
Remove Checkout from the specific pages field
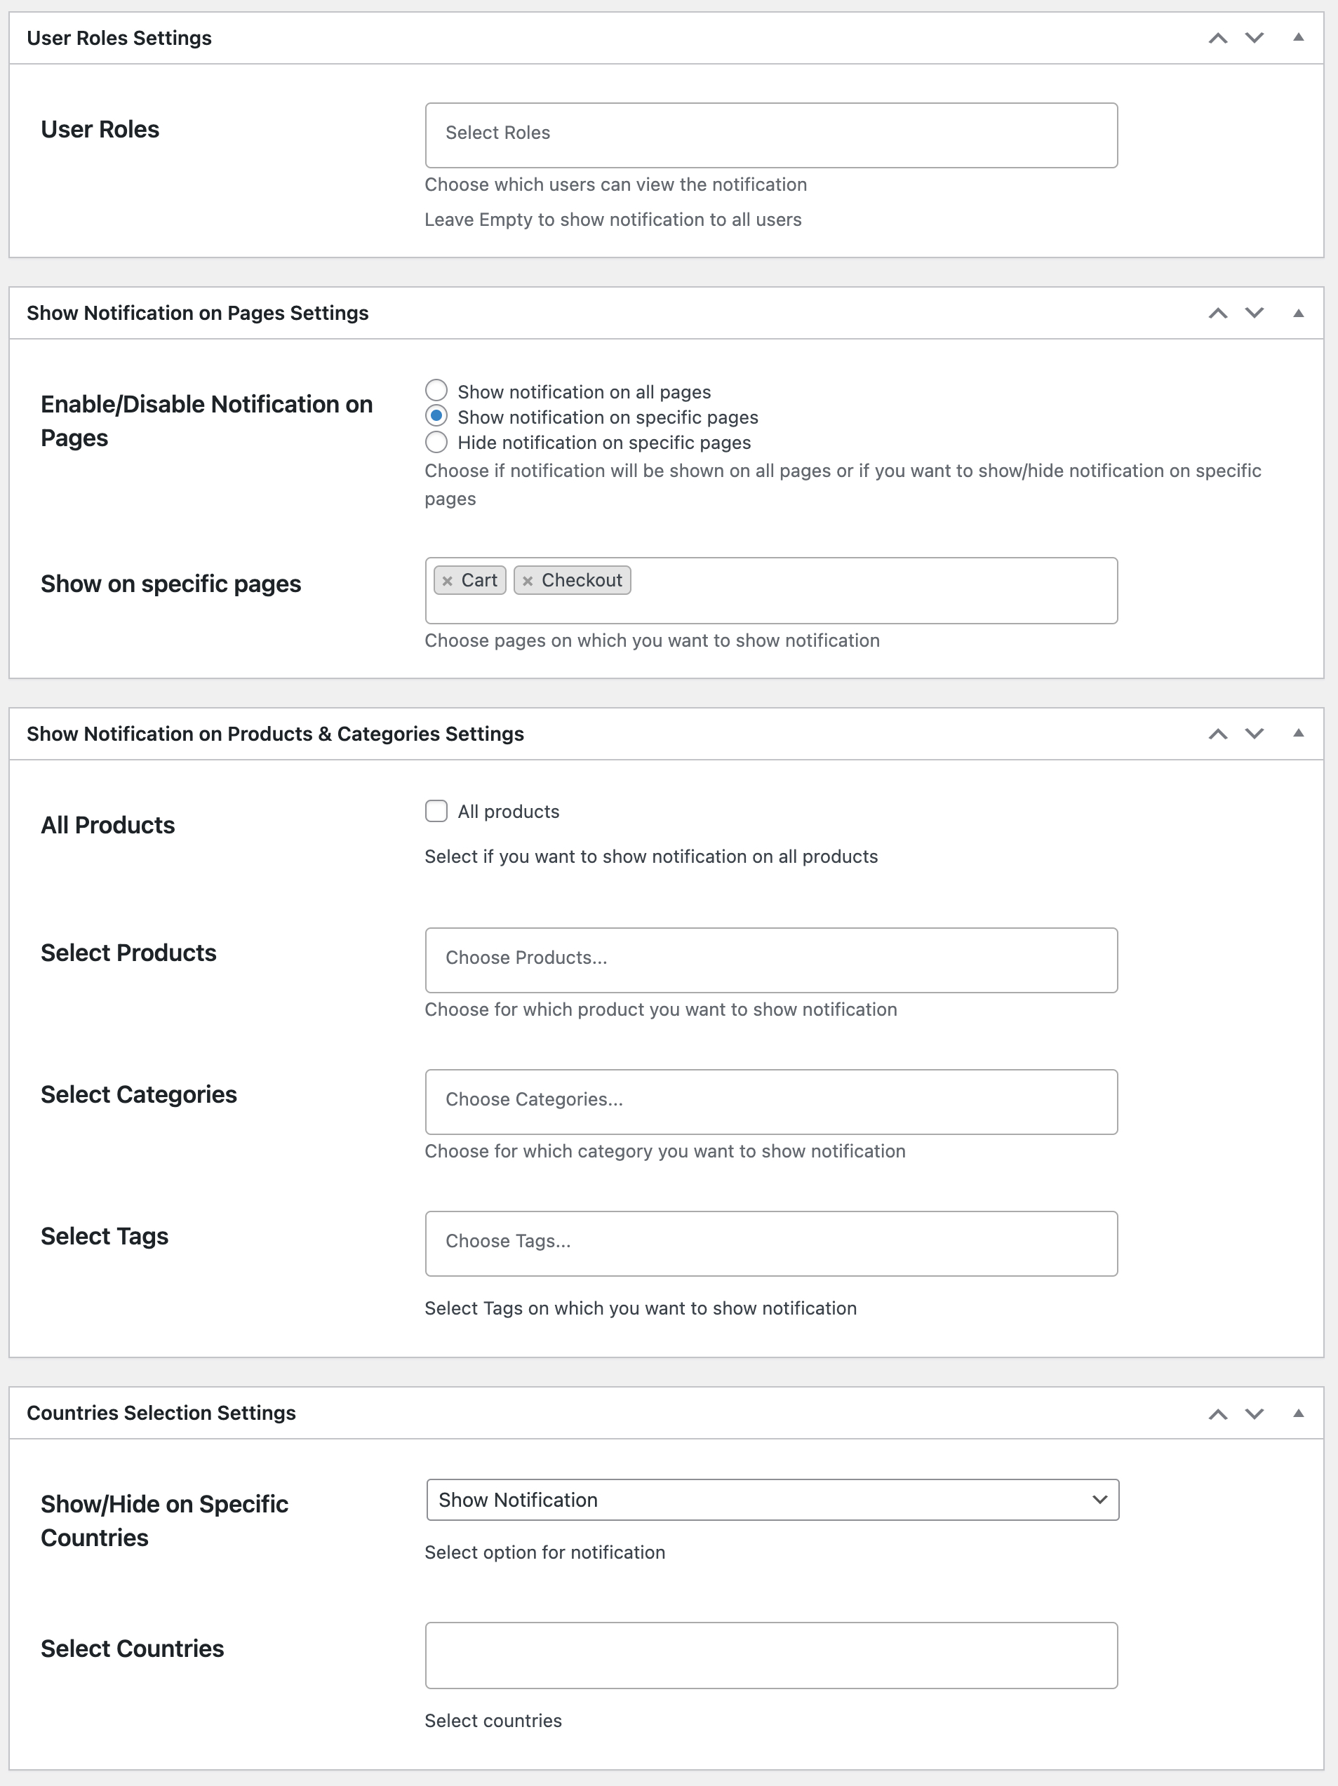tap(530, 579)
